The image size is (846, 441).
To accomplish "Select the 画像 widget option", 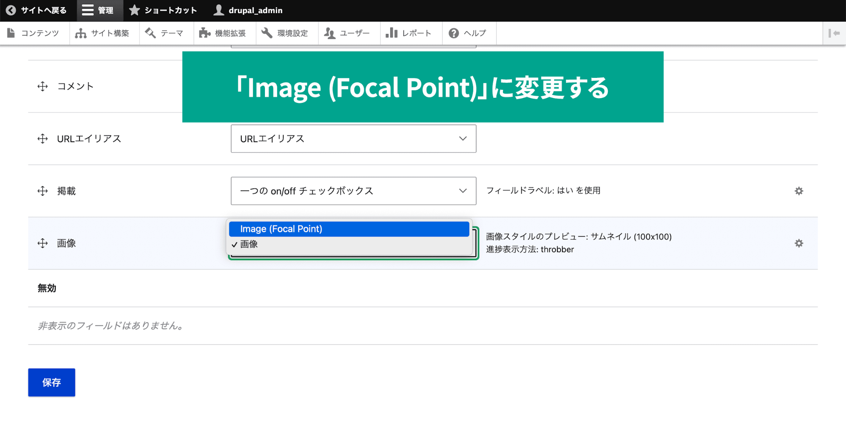I will (349, 244).
